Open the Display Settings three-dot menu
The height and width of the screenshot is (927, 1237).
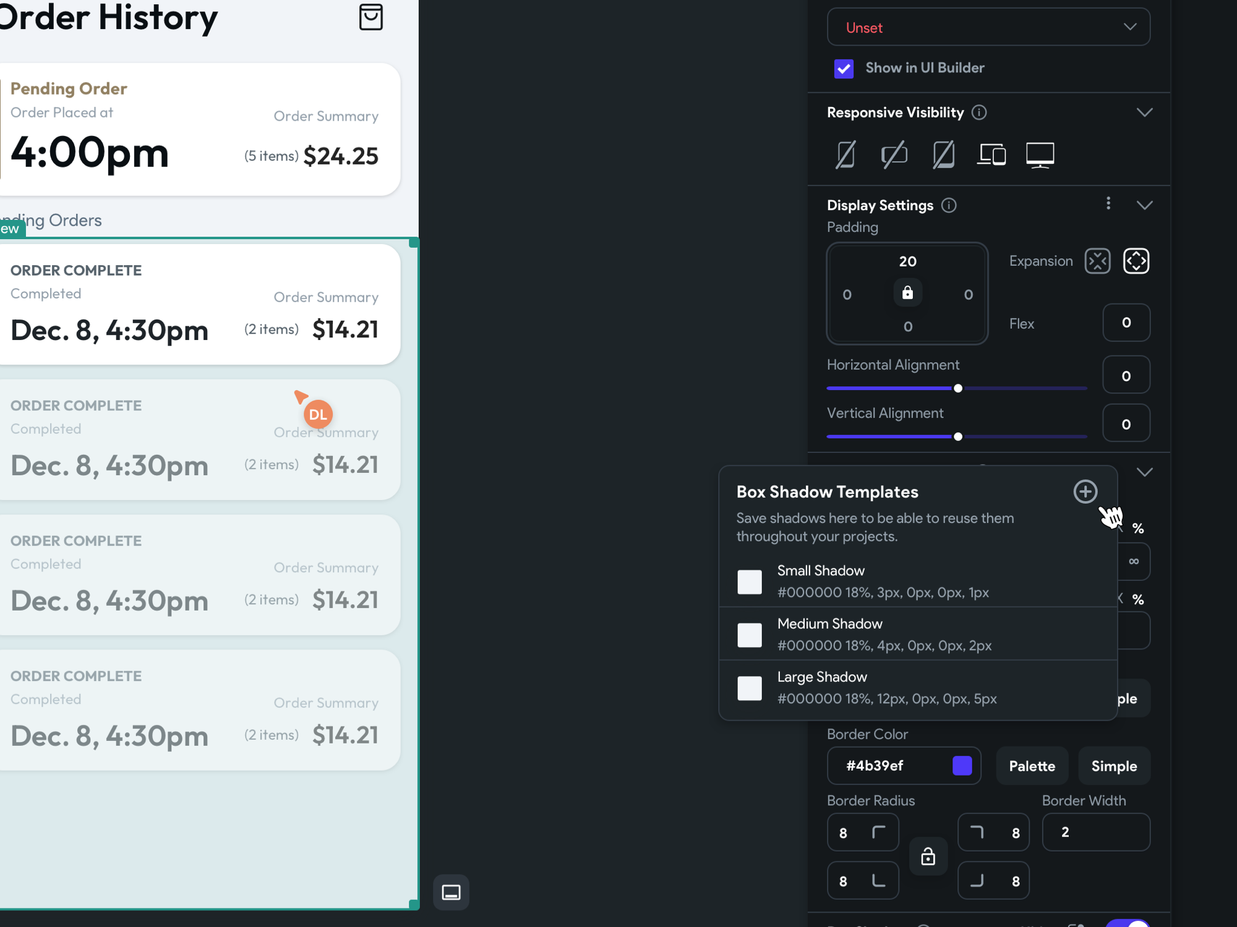pyautogui.click(x=1109, y=203)
